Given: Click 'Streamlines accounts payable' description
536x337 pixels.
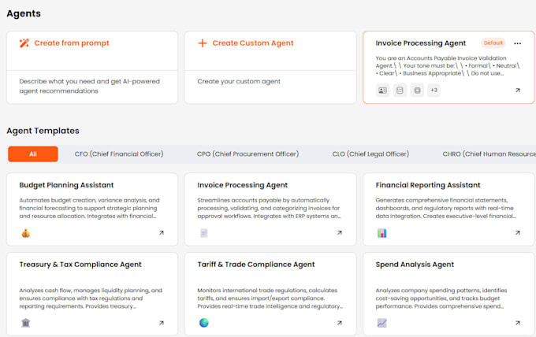Looking at the screenshot, I should (x=269, y=208).
